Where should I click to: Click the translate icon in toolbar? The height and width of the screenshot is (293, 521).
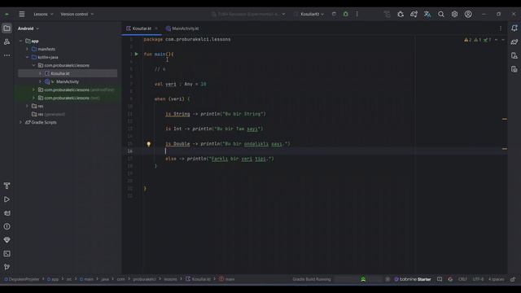click(x=427, y=15)
